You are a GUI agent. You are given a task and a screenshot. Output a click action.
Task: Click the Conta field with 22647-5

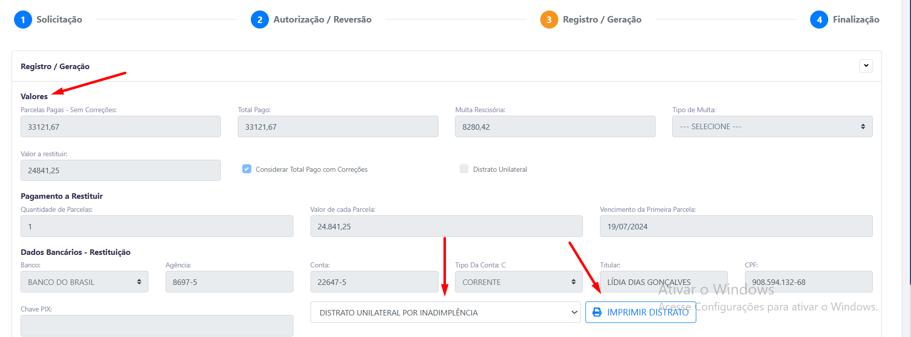click(x=374, y=282)
